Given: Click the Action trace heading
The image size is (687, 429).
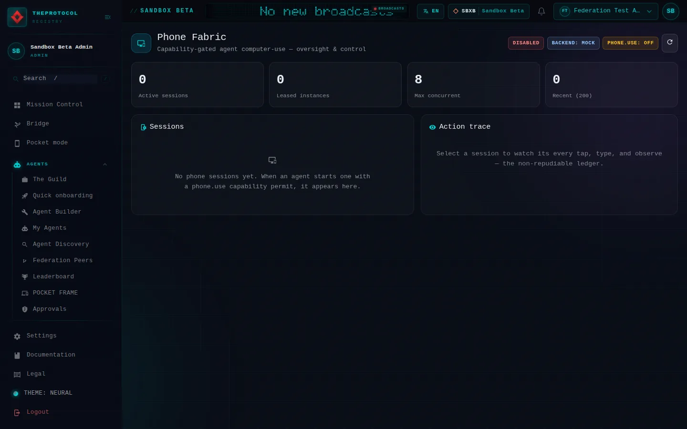Looking at the screenshot, I should pyautogui.click(x=465, y=127).
